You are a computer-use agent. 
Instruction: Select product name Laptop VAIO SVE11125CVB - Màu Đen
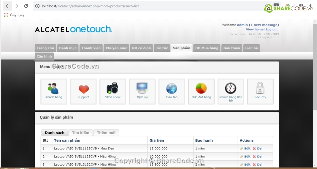pos(84,148)
